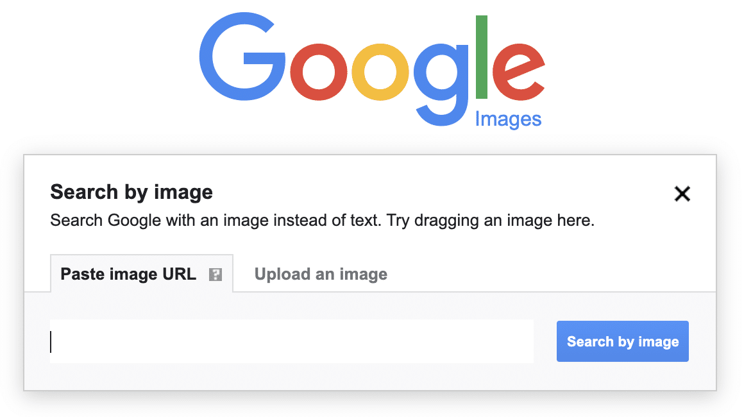Select the Paste image URL tab
Viewport: 744px width, 417px height.
(x=128, y=274)
